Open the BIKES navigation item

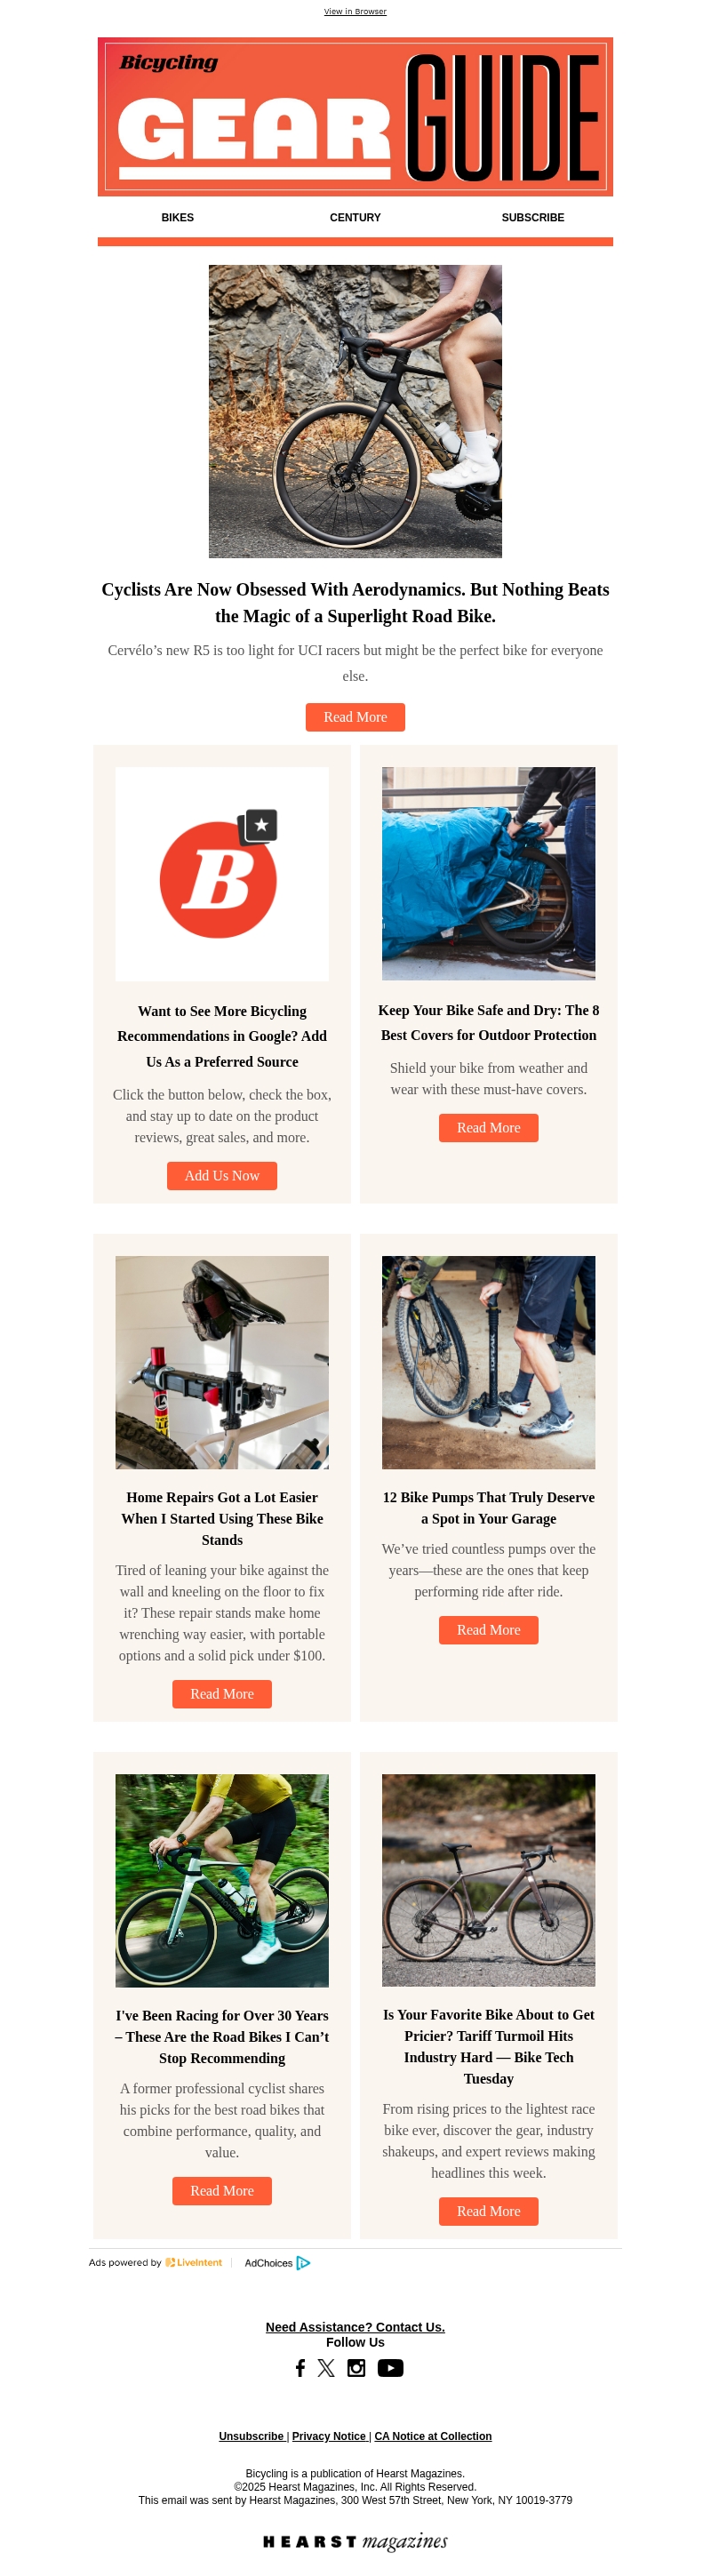click(177, 217)
